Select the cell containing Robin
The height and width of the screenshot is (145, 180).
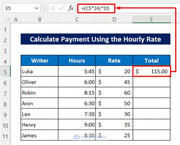click(x=39, y=93)
